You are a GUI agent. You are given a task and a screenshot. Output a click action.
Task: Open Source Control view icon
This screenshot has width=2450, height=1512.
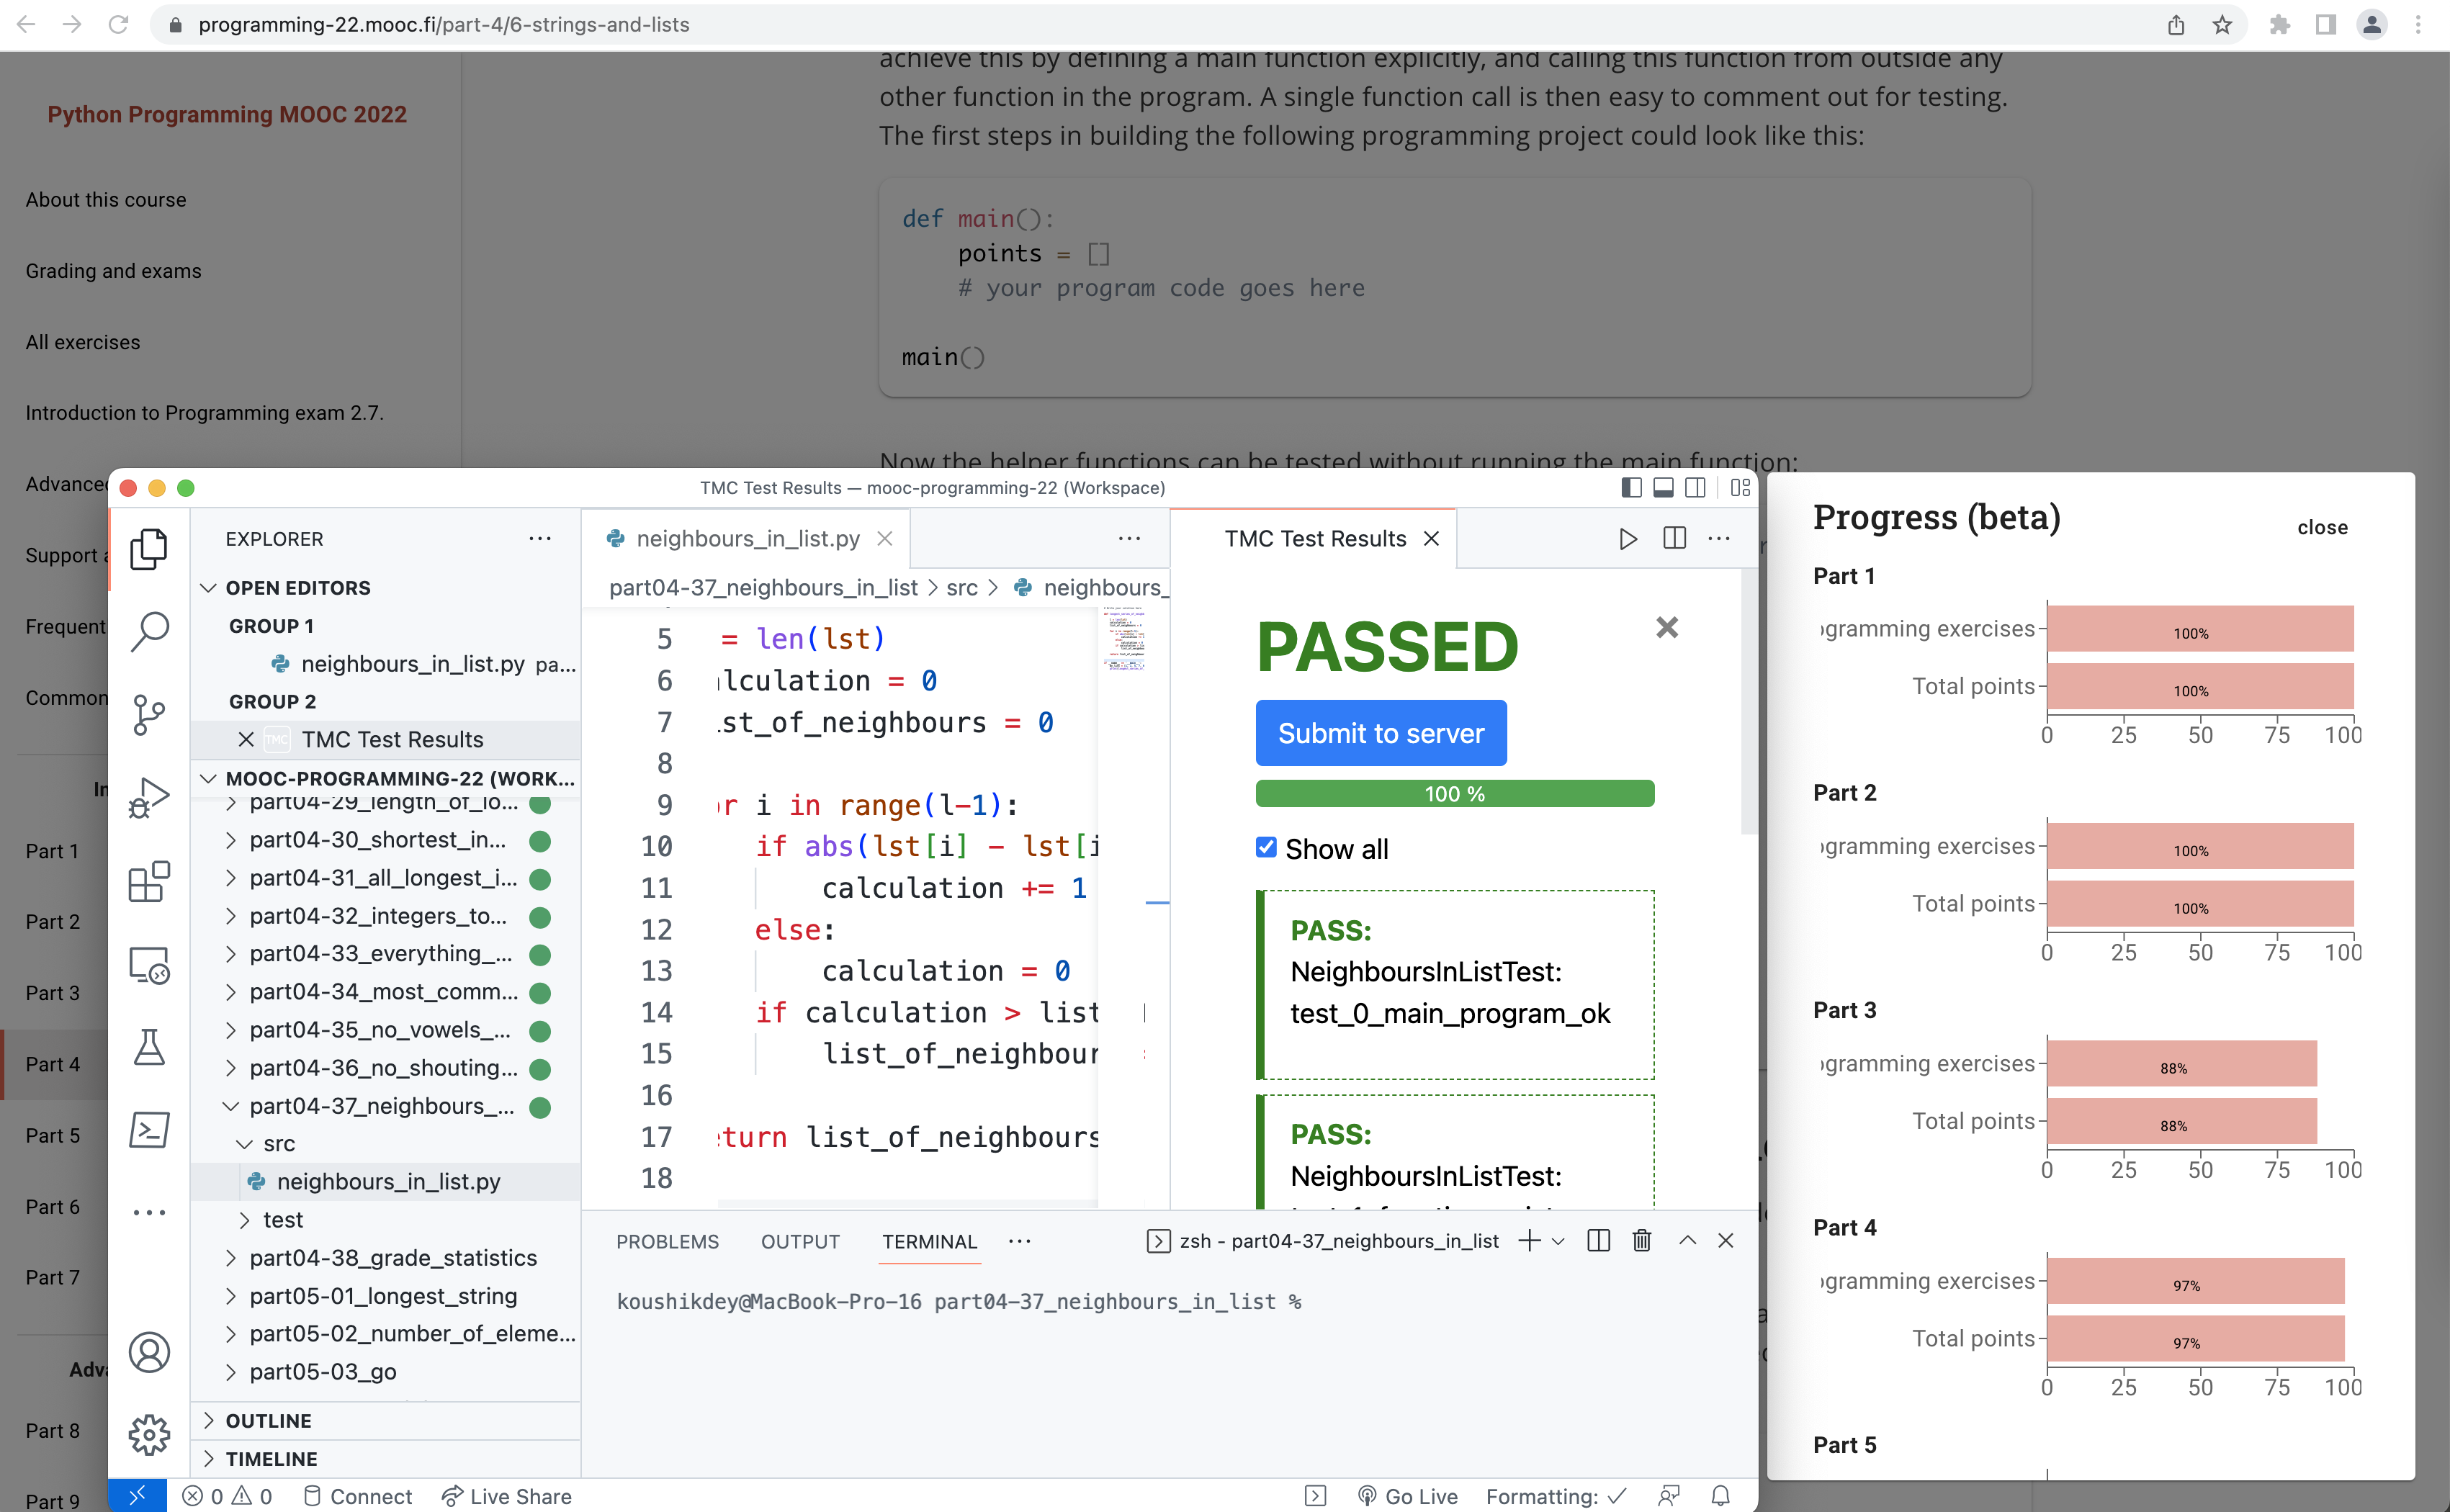(x=149, y=714)
